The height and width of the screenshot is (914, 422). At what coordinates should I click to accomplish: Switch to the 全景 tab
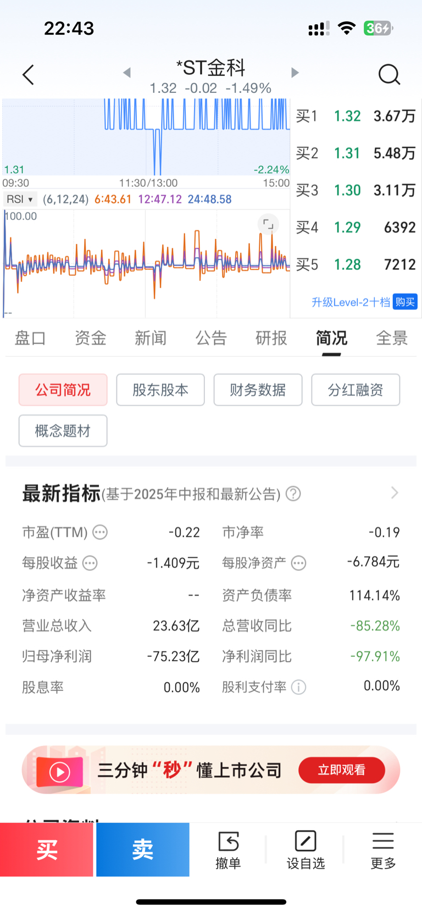click(392, 338)
